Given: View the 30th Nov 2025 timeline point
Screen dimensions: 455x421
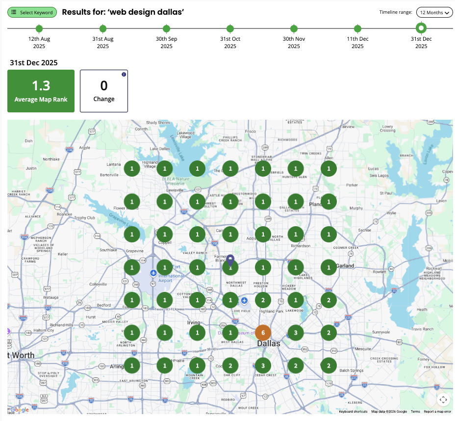Looking at the screenshot, I should 294,29.
